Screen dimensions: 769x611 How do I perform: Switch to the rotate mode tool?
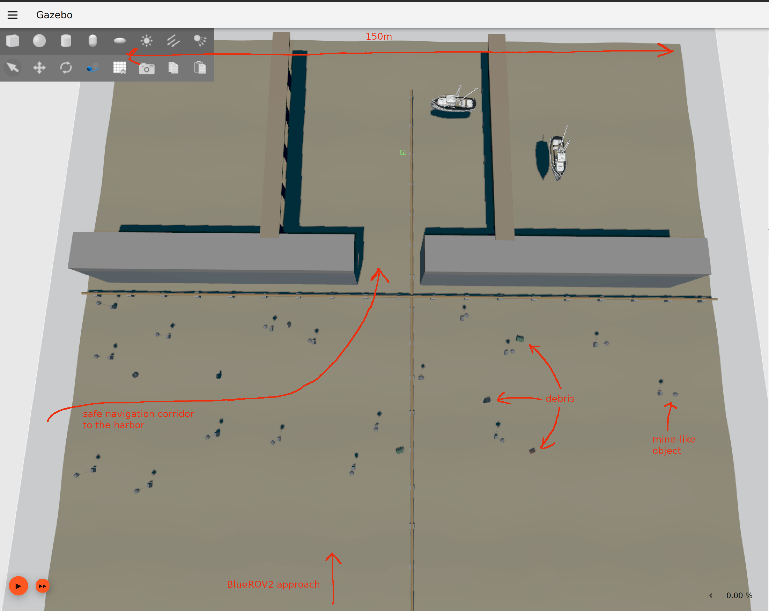[x=66, y=67]
